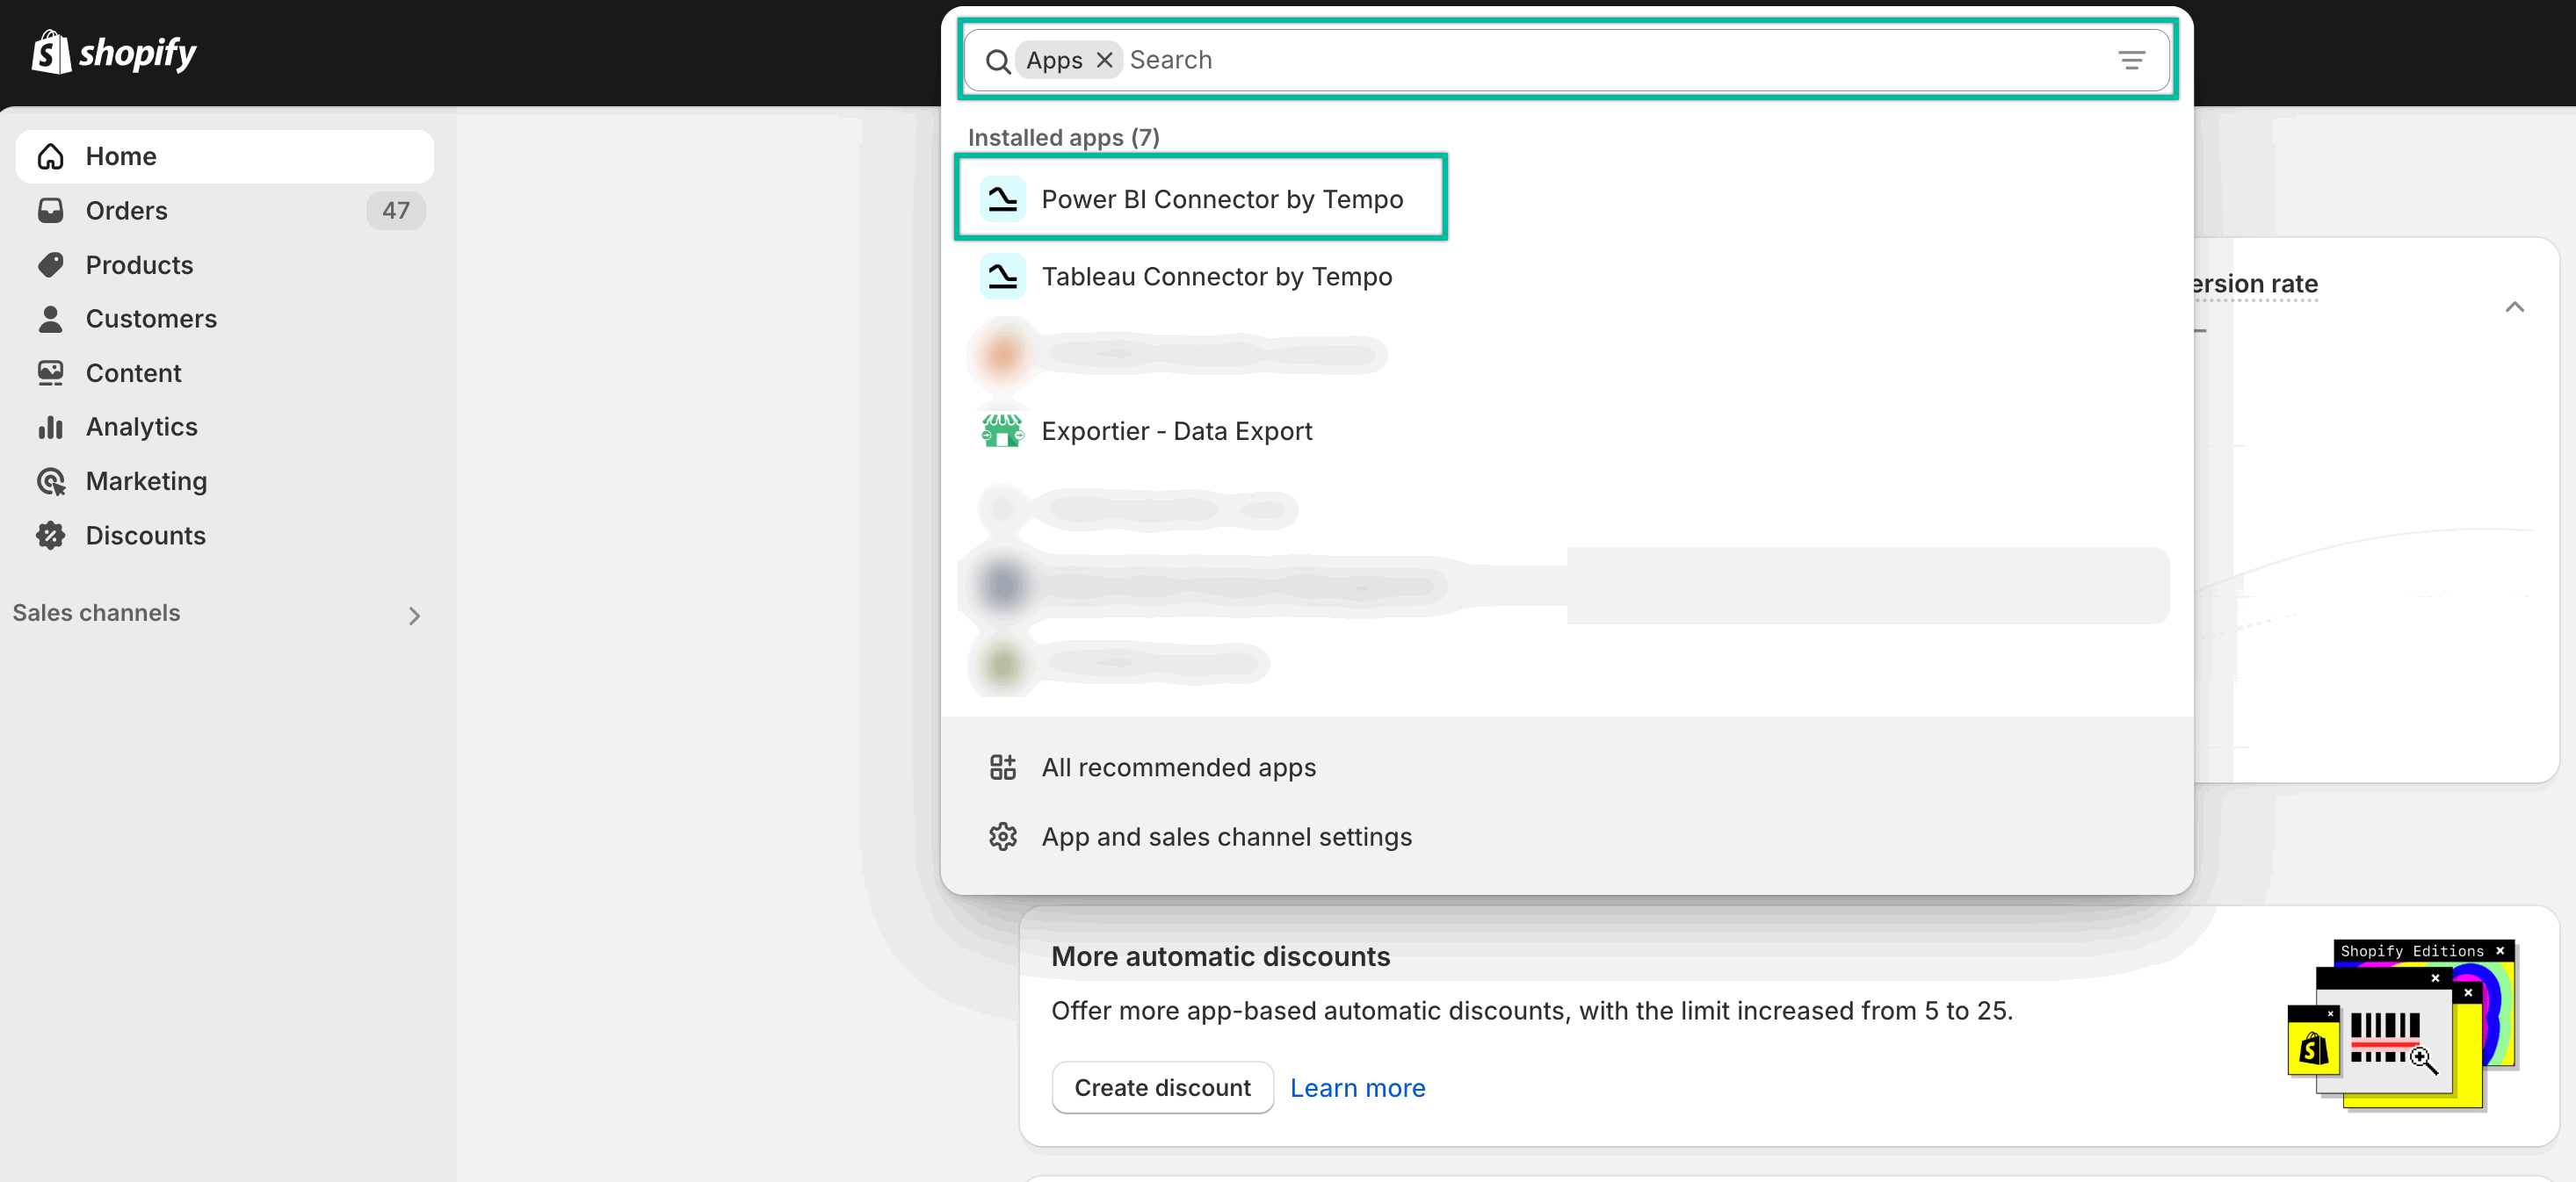Expand the Sales channels section
Image resolution: width=2576 pixels, height=1182 pixels.
[x=414, y=616]
